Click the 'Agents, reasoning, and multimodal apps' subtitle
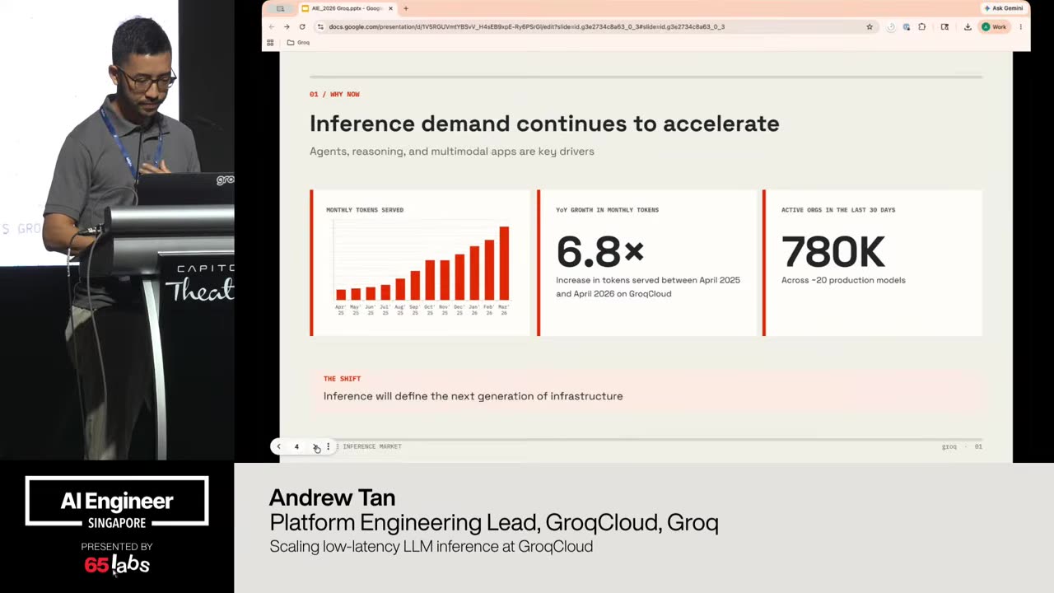Image resolution: width=1054 pixels, height=593 pixels. [x=451, y=152]
